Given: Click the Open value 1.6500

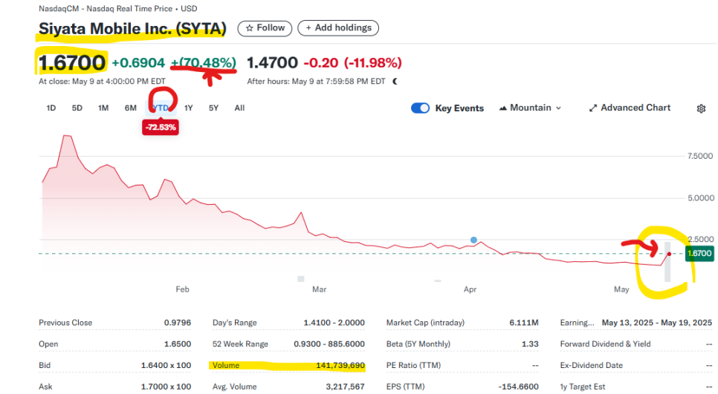Looking at the screenshot, I should point(178,344).
